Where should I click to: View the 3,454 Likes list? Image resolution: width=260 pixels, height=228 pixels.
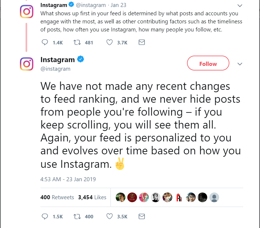pos(92,197)
